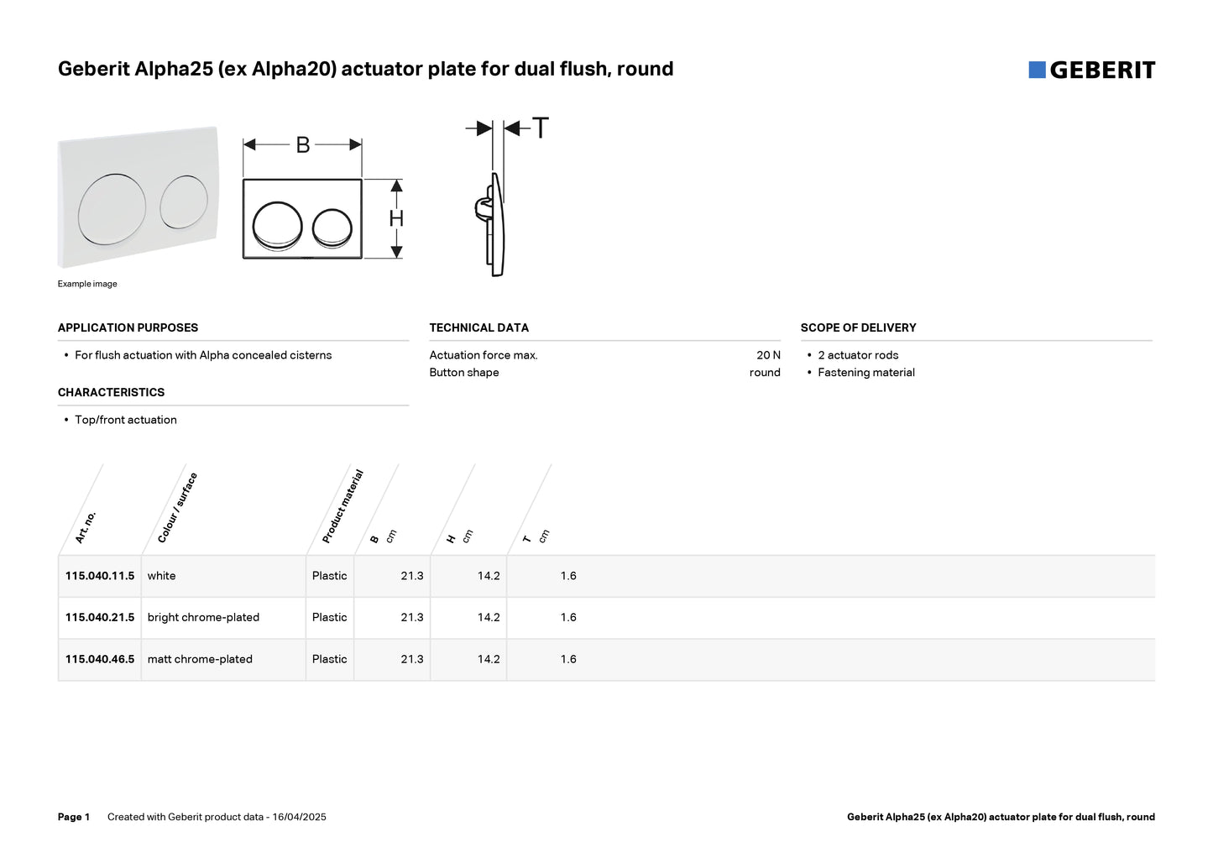Click article number 115.040.11.5
Image resolution: width=1213 pixels, height=858 pixels.
[x=100, y=576]
